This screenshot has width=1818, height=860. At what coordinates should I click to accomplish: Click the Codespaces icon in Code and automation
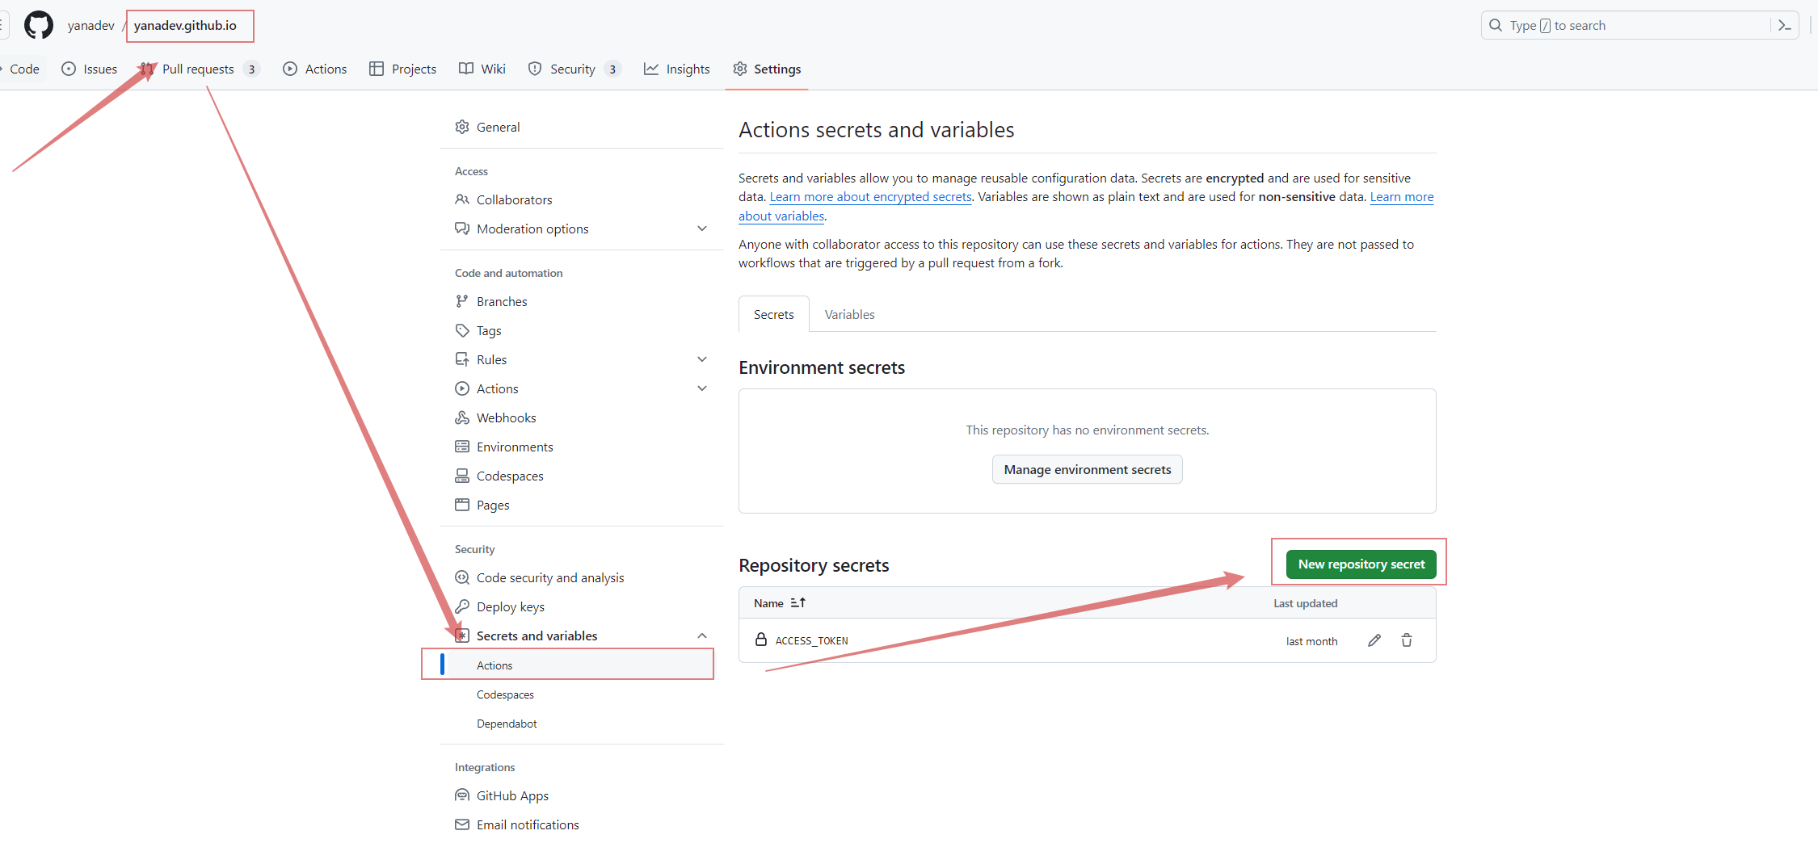tap(462, 476)
